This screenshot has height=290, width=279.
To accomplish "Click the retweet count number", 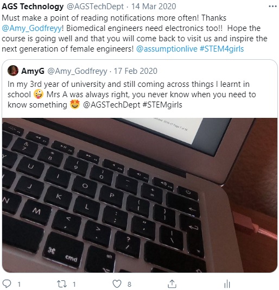I will [x=74, y=284].
